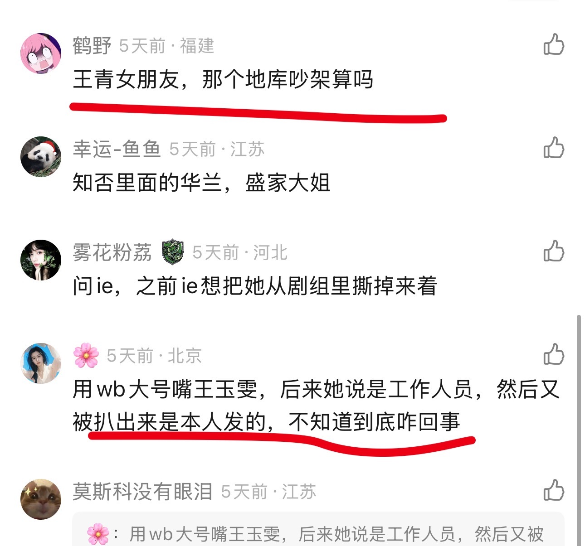Viewport: 585px width, 546px height.
Task: Open username 雾花粉荔's profile
Action: point(112,252)
